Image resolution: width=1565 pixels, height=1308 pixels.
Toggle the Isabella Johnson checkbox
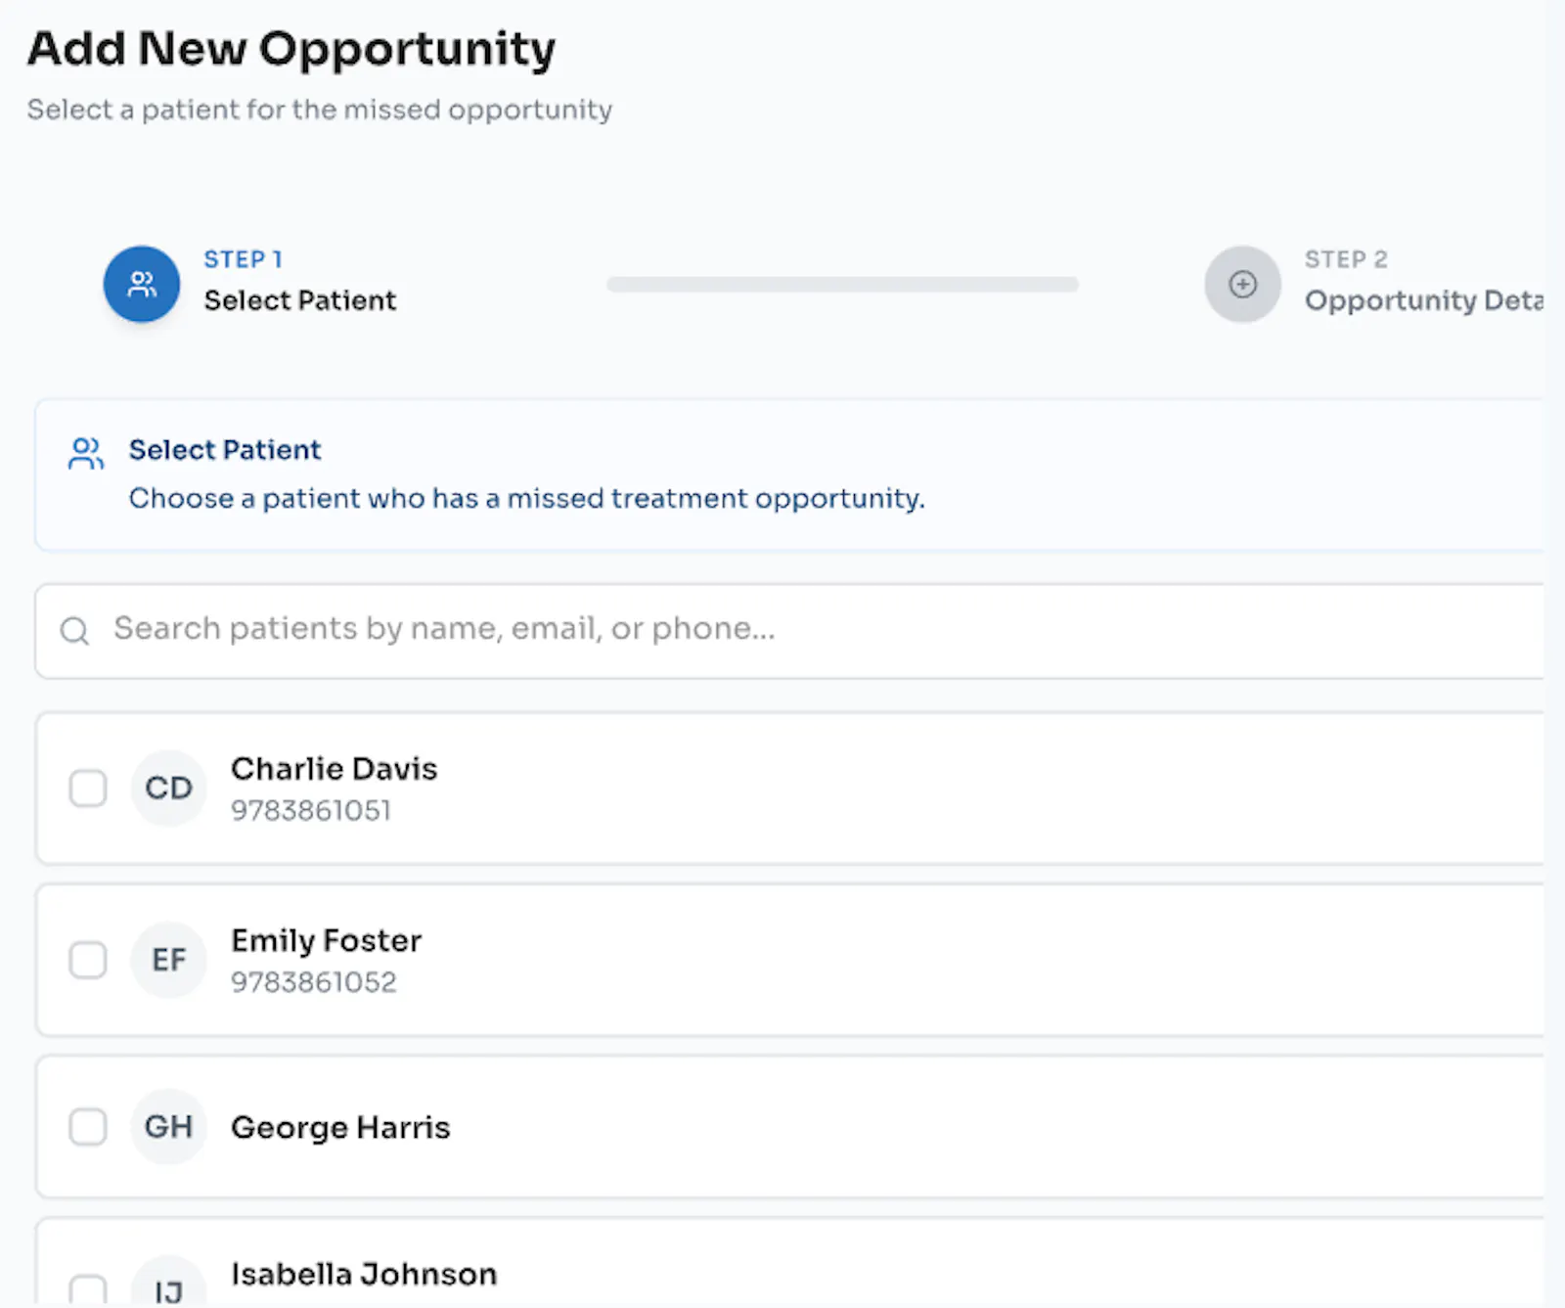88,1289
